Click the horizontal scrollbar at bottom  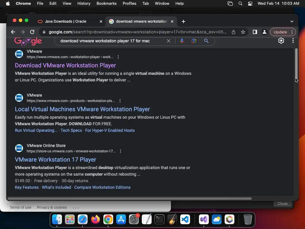click(129, 199)
